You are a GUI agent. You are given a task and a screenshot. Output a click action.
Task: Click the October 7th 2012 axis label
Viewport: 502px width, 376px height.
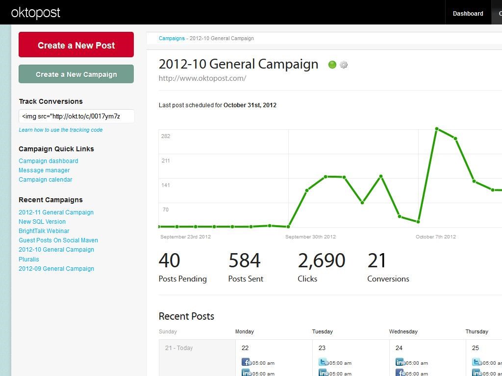click(x=436, y=237)
